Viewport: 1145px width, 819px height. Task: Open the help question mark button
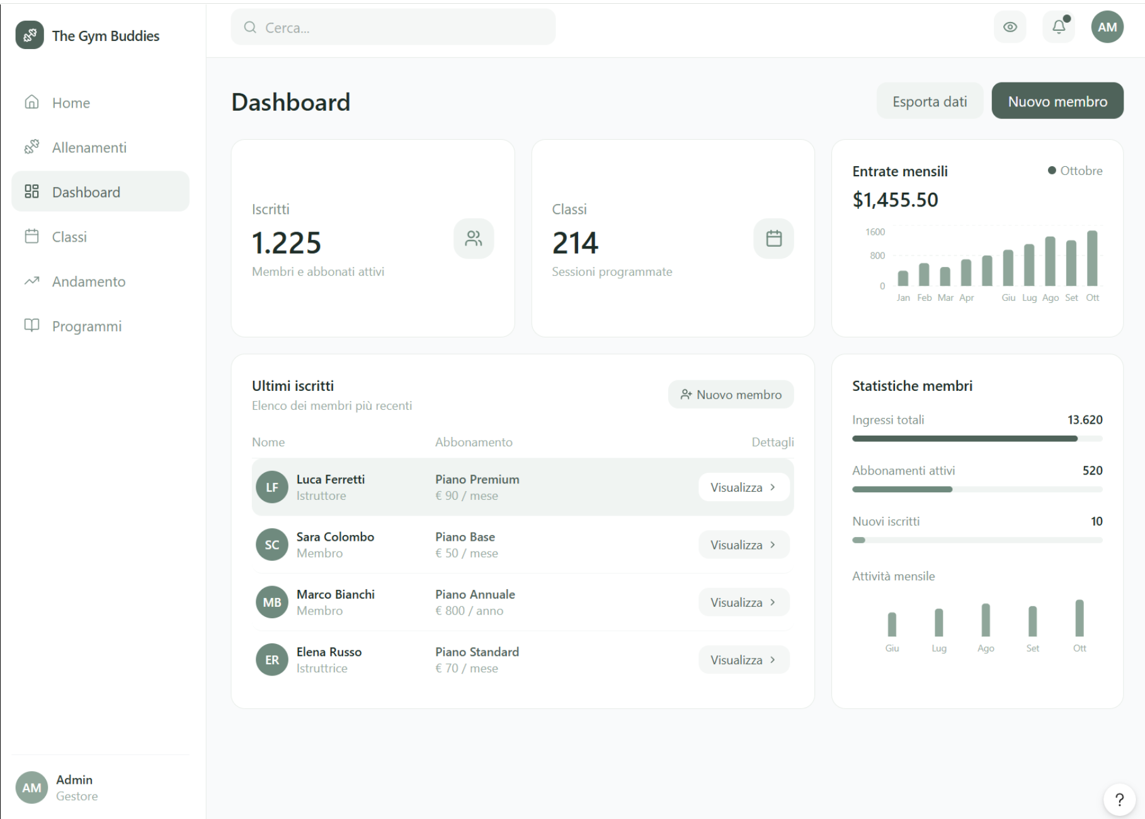click(1119, 799)
